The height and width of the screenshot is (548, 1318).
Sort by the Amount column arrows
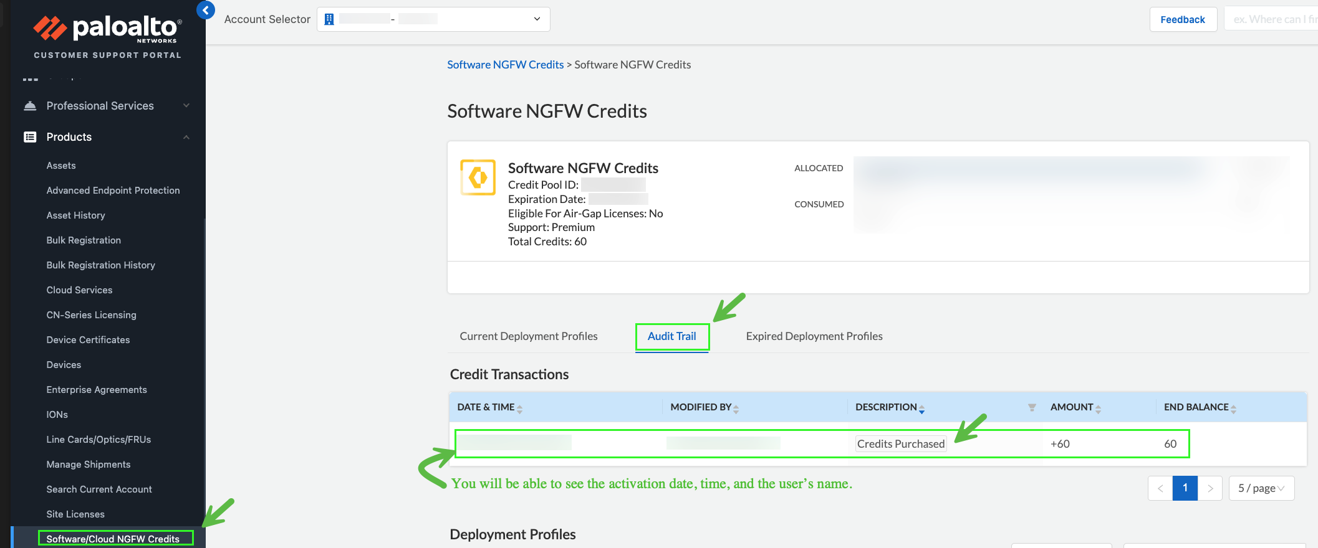pos(1098,409)
